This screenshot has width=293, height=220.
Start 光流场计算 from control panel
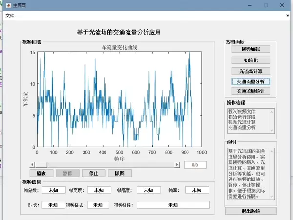250,71
